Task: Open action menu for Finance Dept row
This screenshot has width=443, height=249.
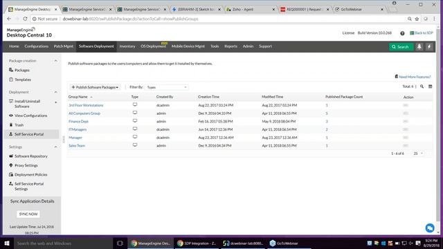Action: 406,121
